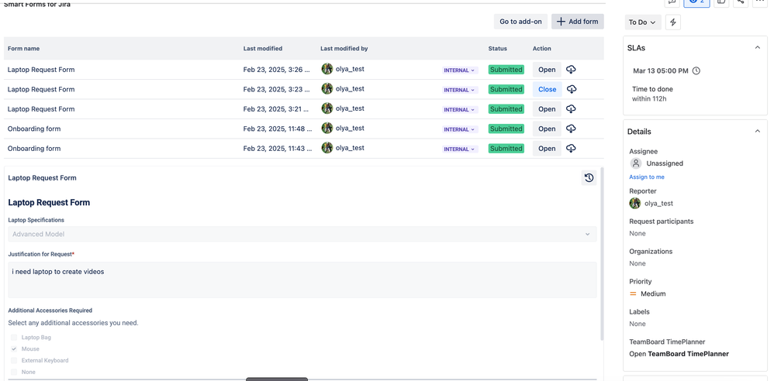Viewport: 774px width, 381px height.
Task: Open INTERNAL dropdown in the 3:26 row
Action: (x=460, y=70)
